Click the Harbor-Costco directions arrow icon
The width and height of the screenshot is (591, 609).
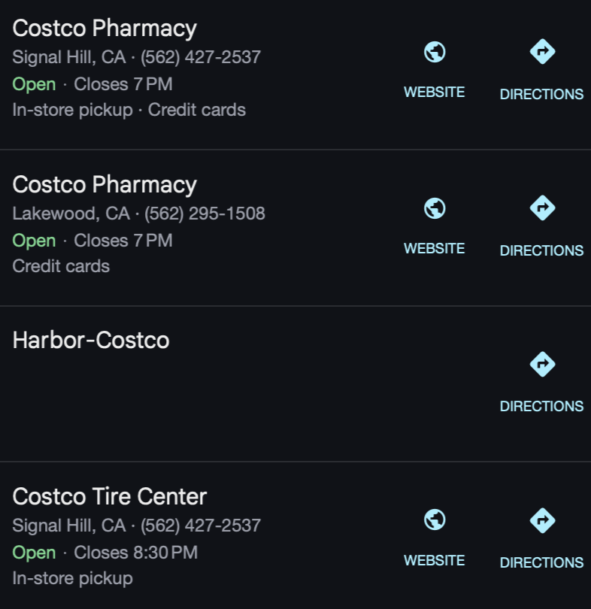(x=541, y=365)
